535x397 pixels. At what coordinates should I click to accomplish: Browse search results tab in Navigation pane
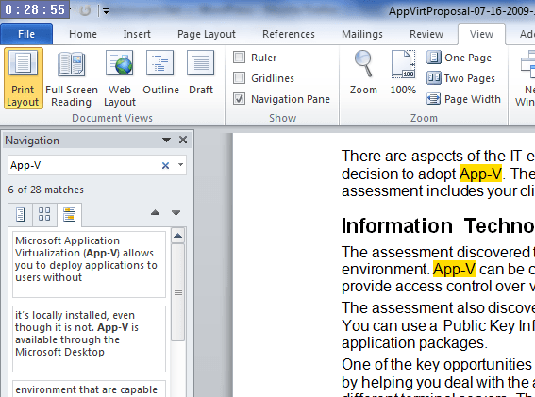click(69, 215)
